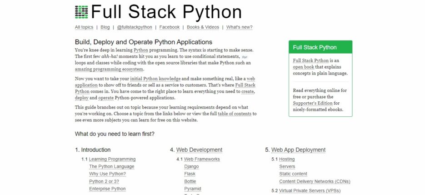Open Books & Videos navigation link
425x195 pixels.
[x=203, y=27]
